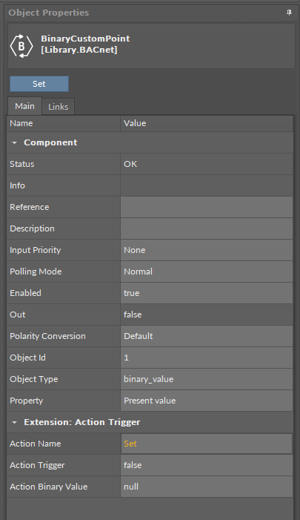Click the Action Binary Value null field
300x520 pixels.
tap(207, 487)
